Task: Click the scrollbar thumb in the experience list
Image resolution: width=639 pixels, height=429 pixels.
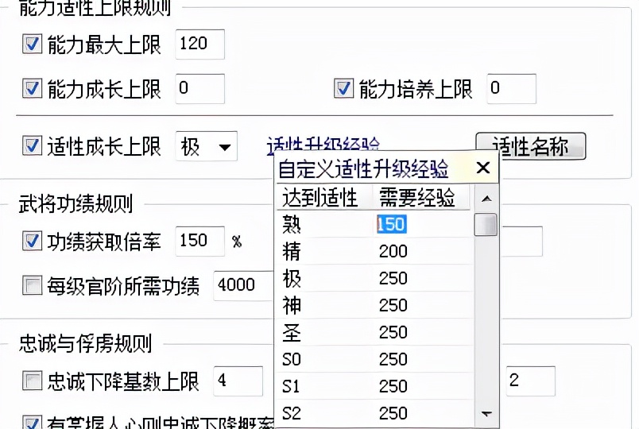Action: [486, 225]
